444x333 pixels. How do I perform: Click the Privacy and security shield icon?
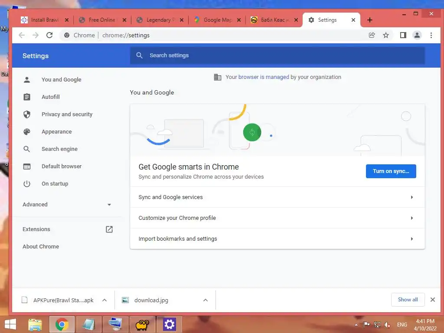(27, 114)
